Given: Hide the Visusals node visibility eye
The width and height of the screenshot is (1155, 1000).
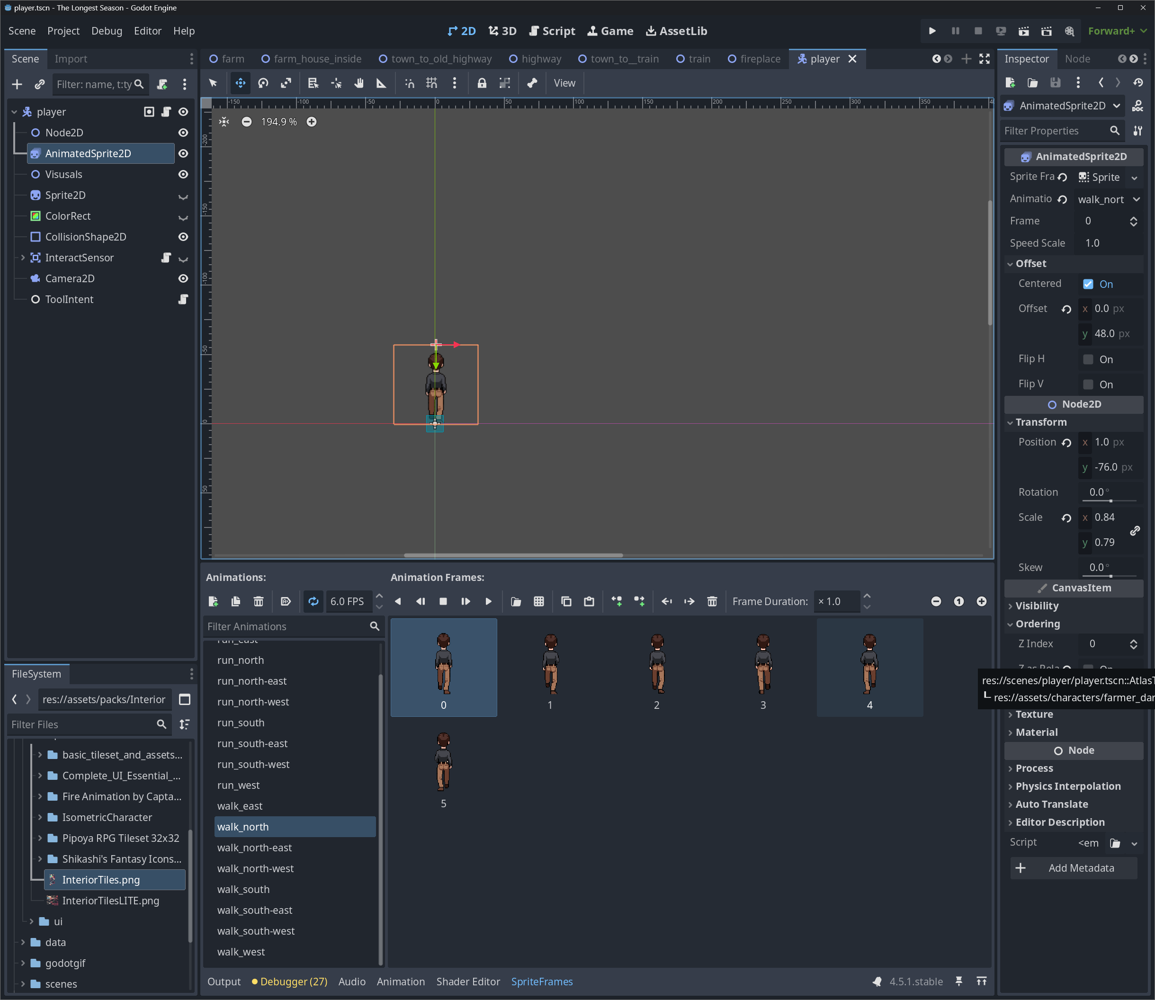Looking at the screenshot, I should point(183,175).
